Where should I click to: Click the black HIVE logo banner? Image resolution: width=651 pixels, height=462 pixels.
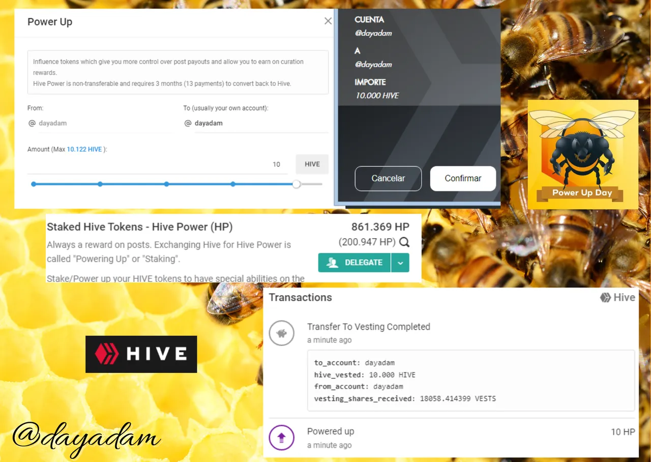pyautogui.click(x=141, y=354)
